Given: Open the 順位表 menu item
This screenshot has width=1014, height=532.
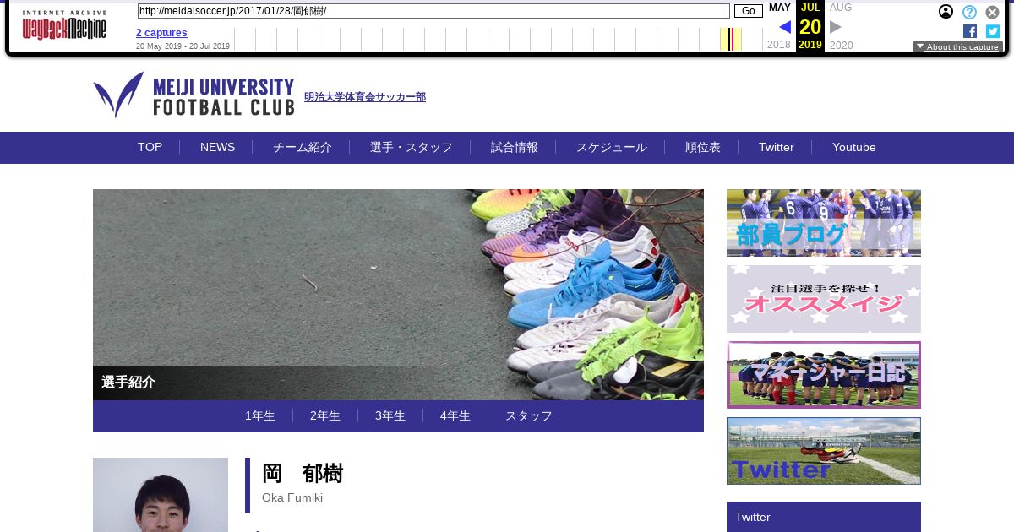Looking at the screenshot, I should 703,147.
